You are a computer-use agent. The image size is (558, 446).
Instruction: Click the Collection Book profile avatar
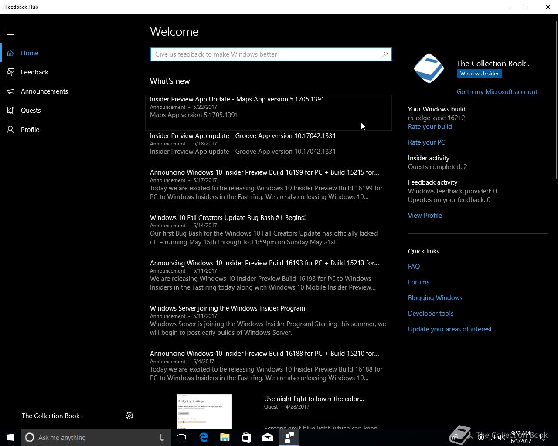pos(429,68)
